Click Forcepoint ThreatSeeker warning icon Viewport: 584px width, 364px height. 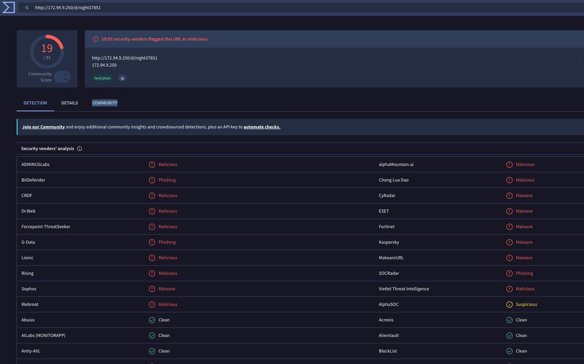point(152,226)
